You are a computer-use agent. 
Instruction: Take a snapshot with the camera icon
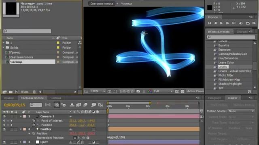138,91
